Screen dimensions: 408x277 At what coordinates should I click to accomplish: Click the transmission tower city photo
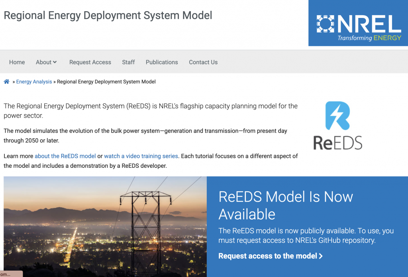point(105,227)
